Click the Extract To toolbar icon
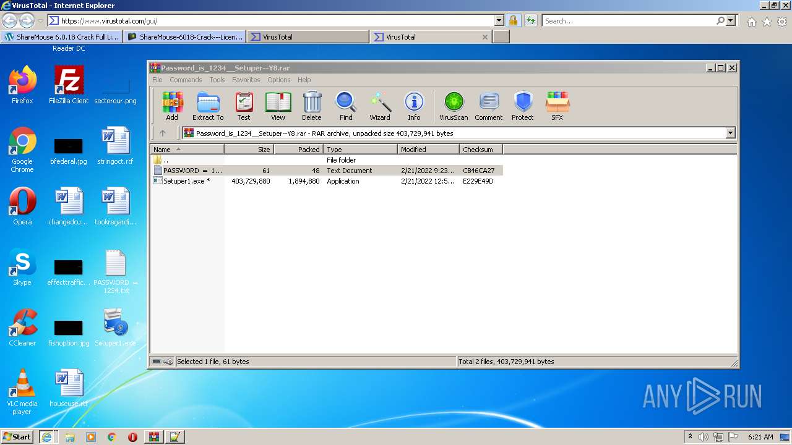 pos(208,106)
